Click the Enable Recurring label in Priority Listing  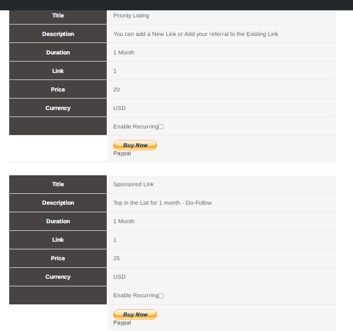pos(136,127)
